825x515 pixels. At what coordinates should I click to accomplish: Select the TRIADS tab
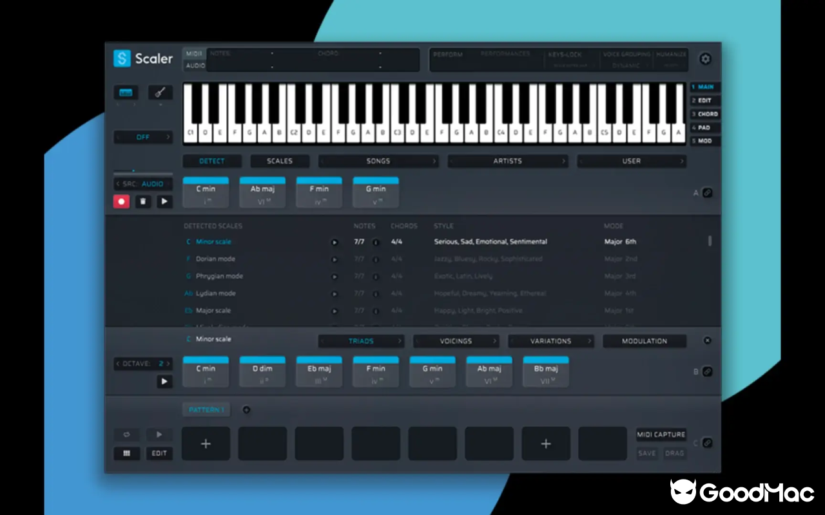(x=362, y=341)
